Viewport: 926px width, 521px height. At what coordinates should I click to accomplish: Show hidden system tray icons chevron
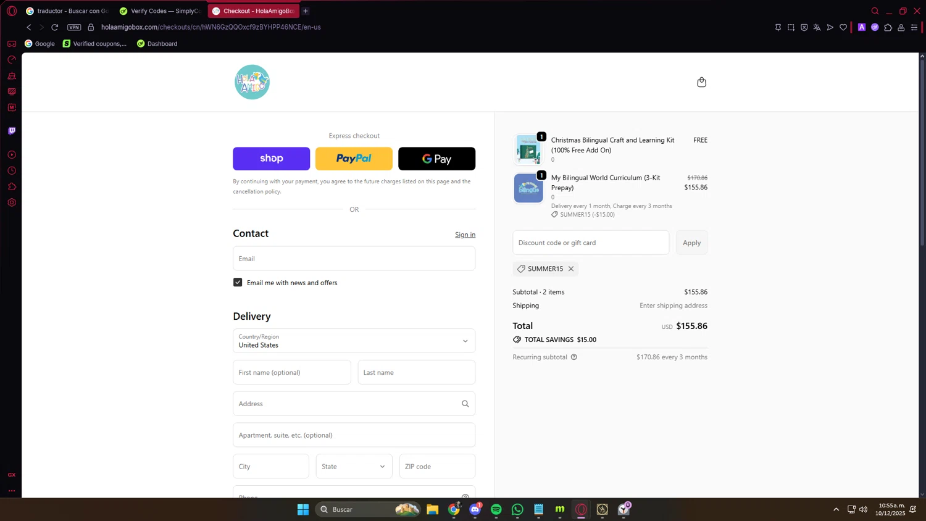coord(836,509)
